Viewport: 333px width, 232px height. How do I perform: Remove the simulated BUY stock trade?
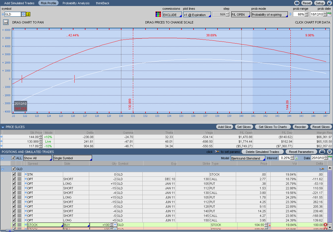[x=325, y=225]
